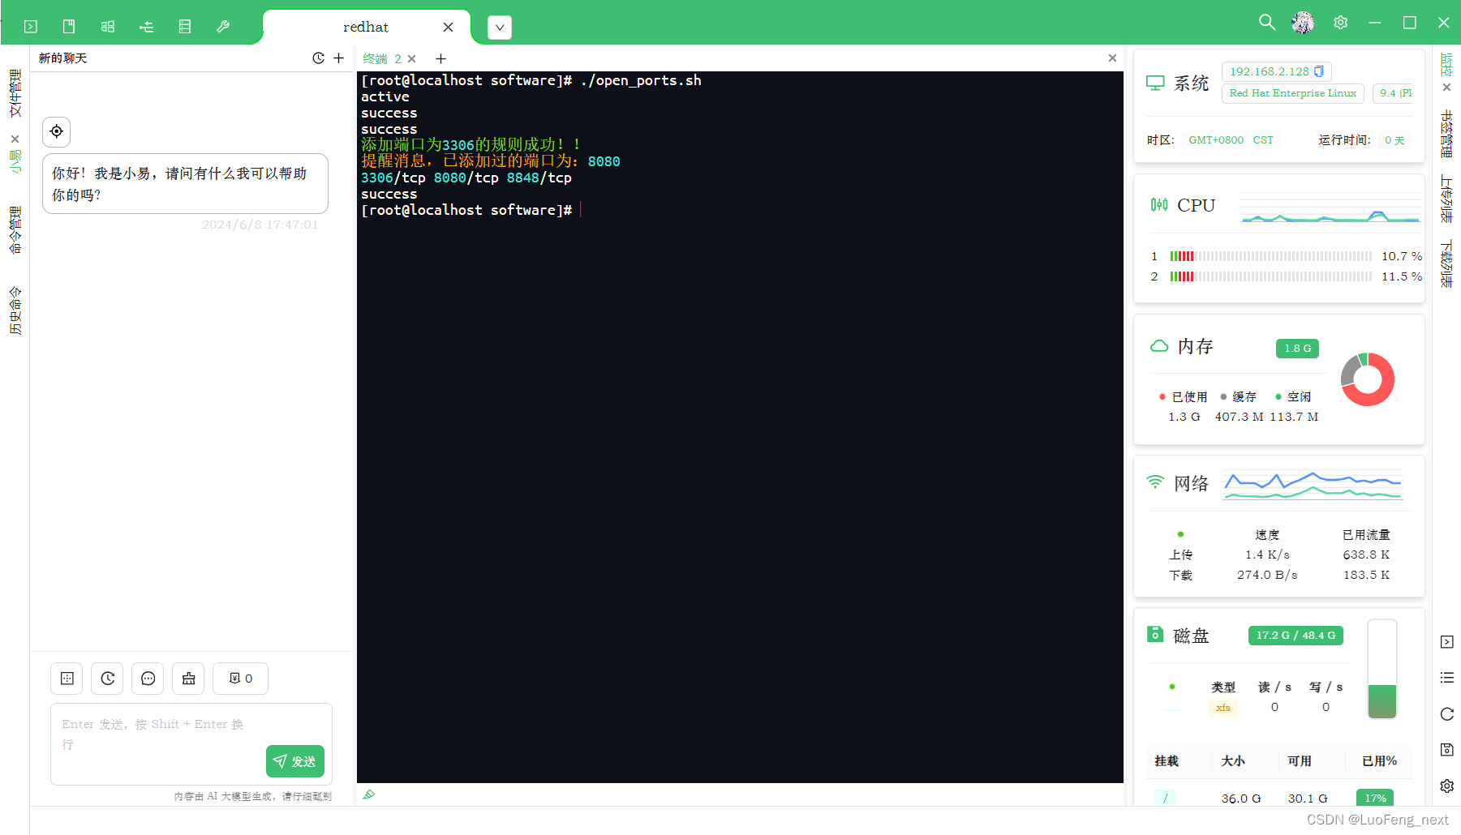Click the terminal icon in right sidebar
Screen dimensions: 1461x835
pyautogui.click(x=1447, y=642)
